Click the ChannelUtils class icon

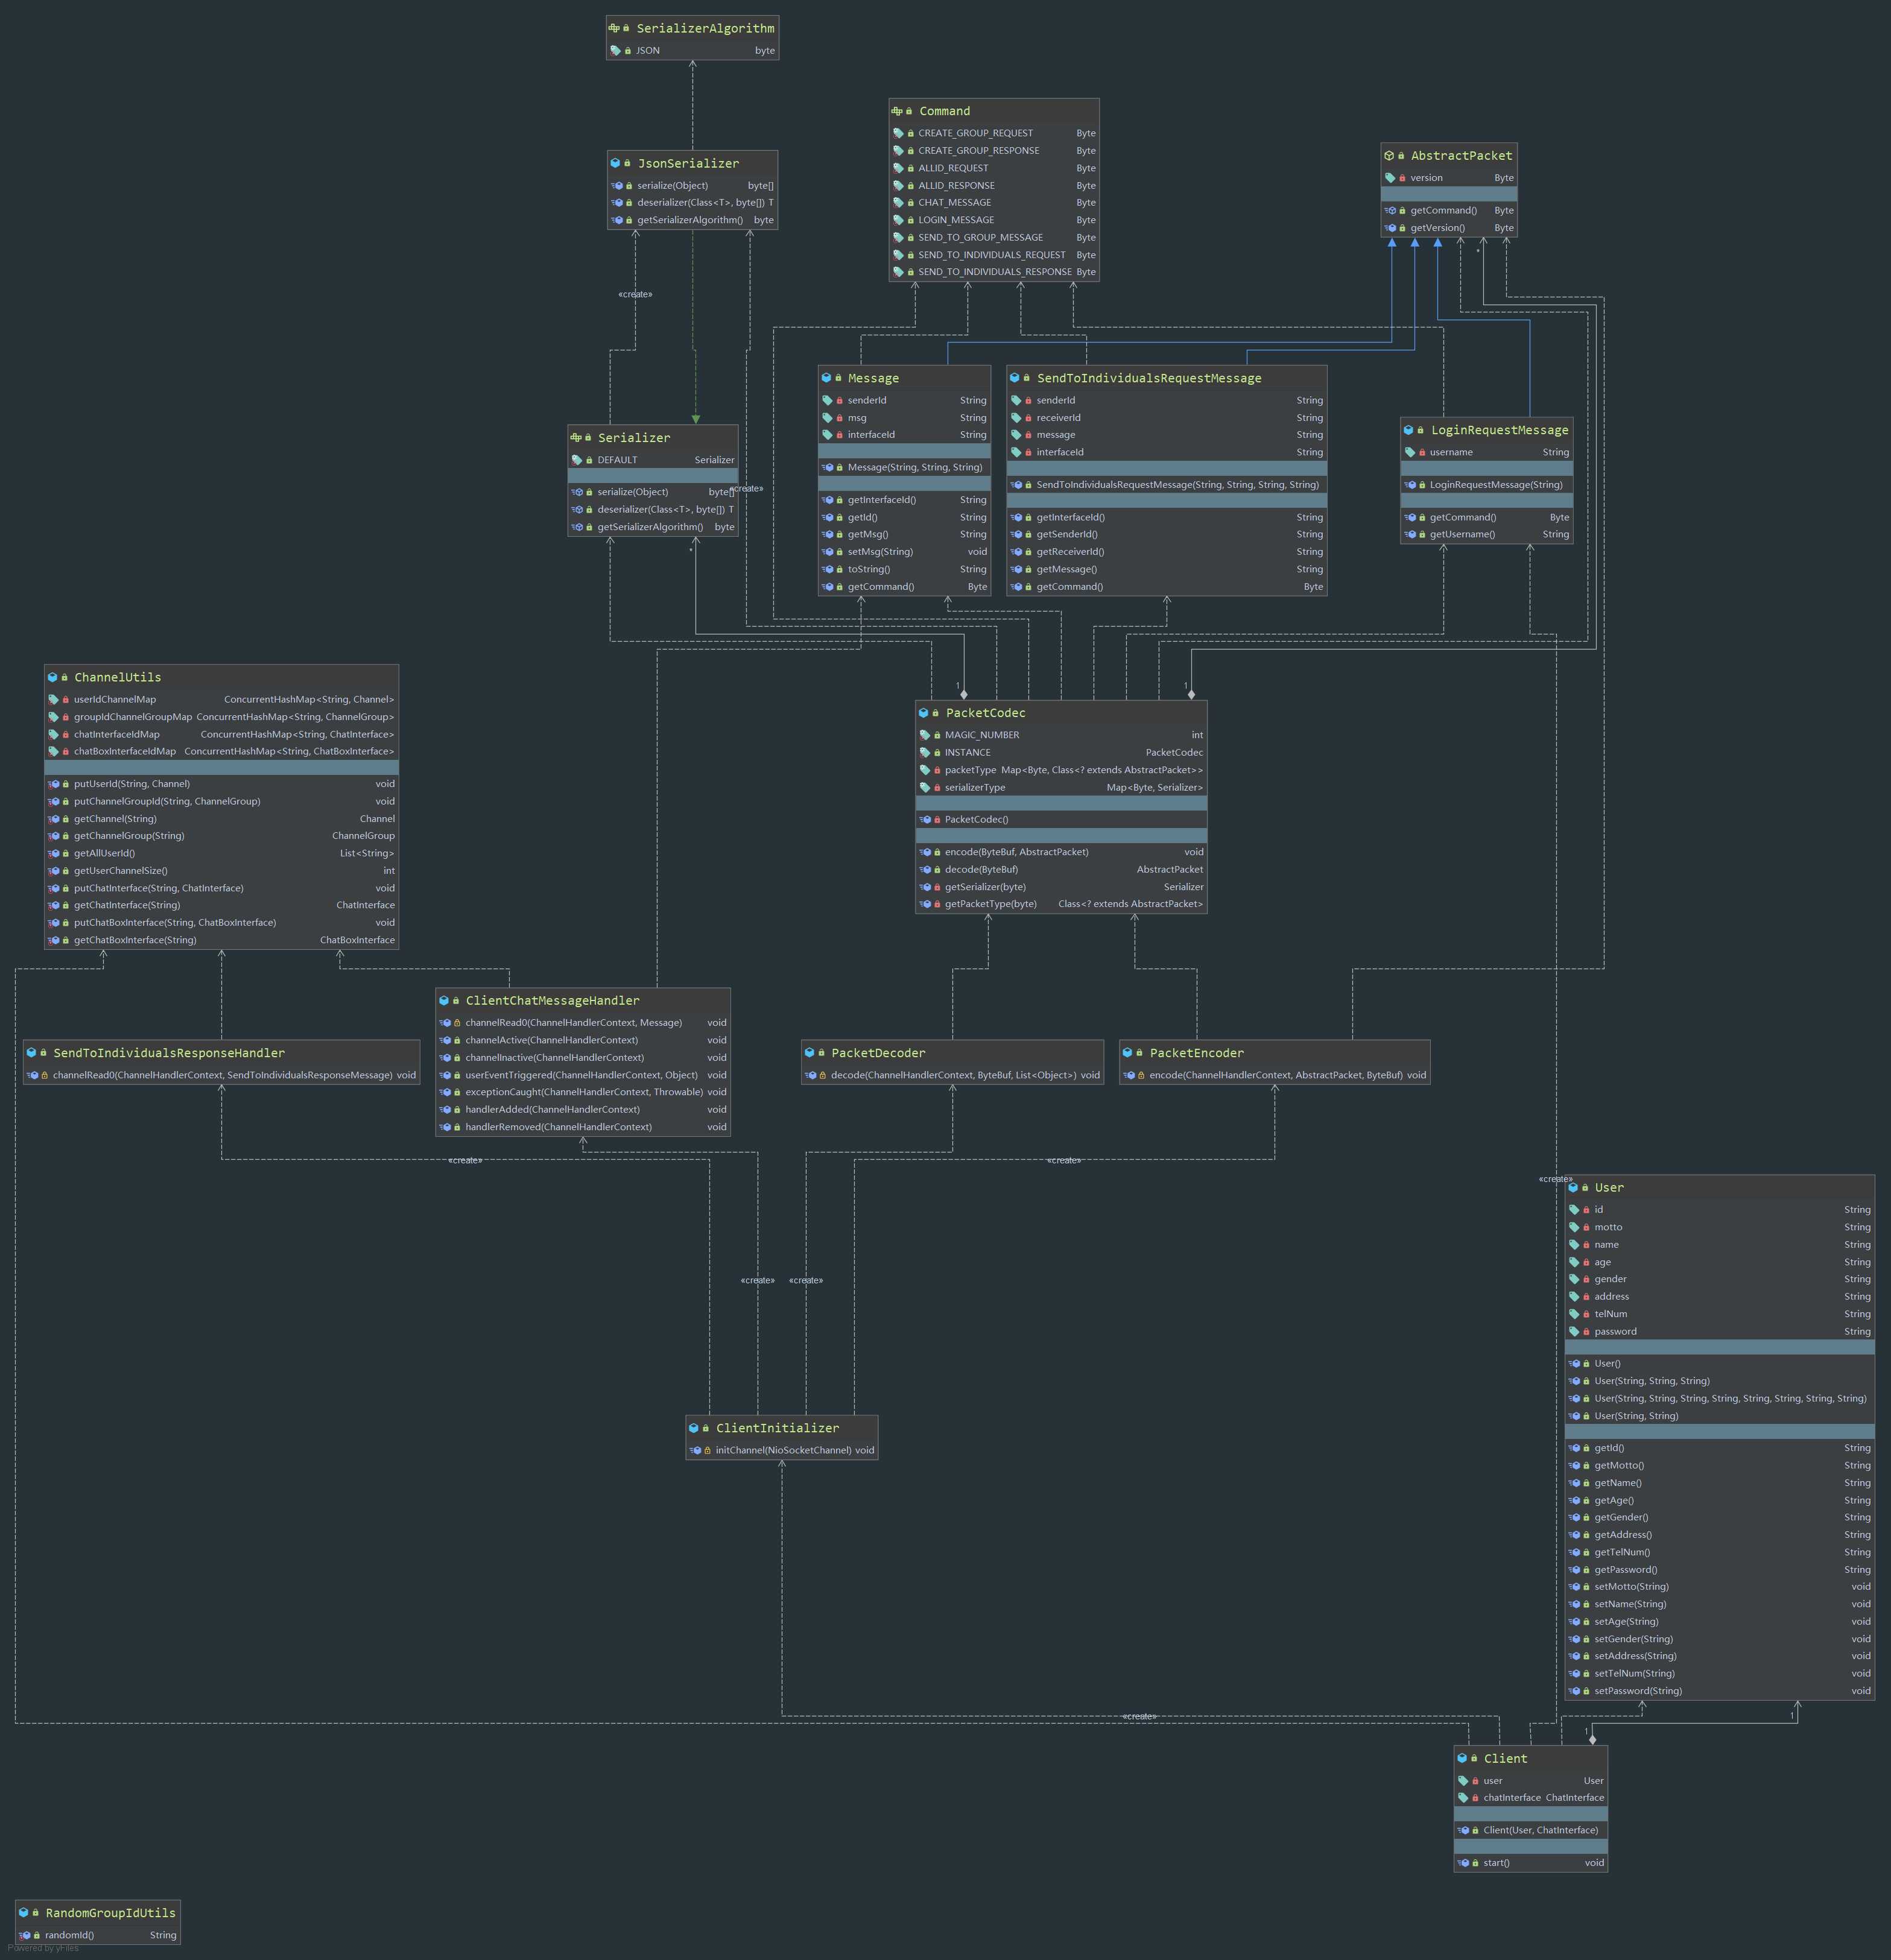click(x=52, y=677)
